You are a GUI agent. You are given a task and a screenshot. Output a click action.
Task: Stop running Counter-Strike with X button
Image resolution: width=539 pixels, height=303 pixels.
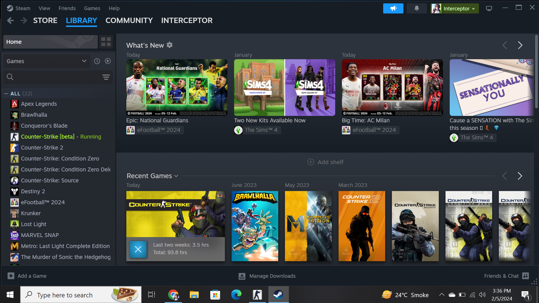(x=138, y=249)
